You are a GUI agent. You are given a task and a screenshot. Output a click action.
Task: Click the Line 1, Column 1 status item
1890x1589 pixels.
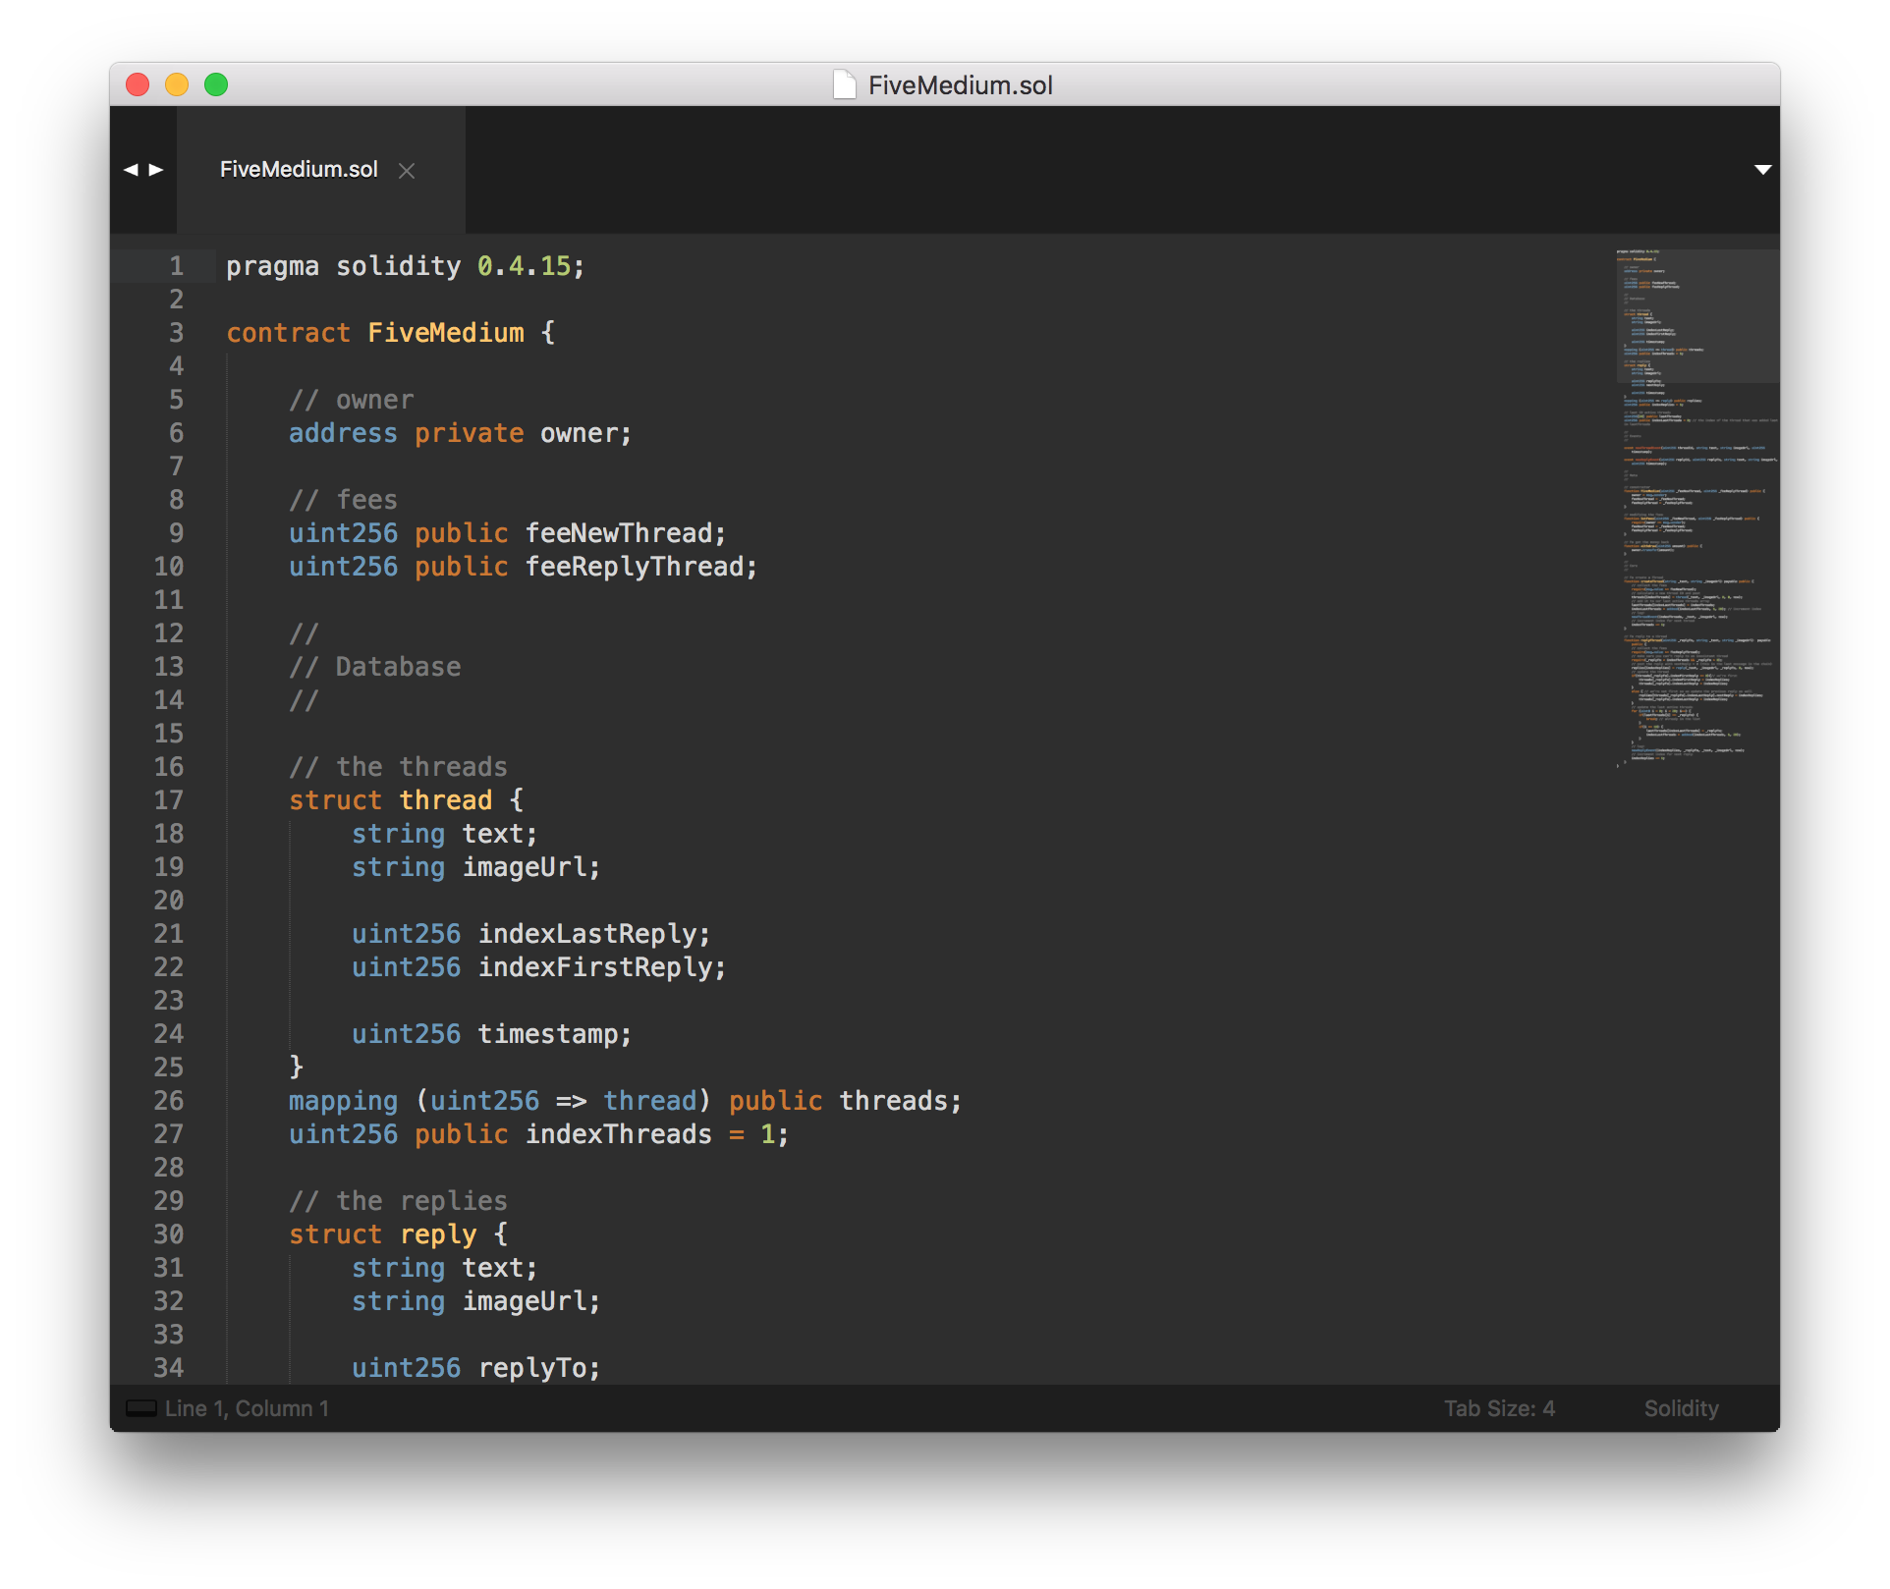click(x=246, y=1407)
